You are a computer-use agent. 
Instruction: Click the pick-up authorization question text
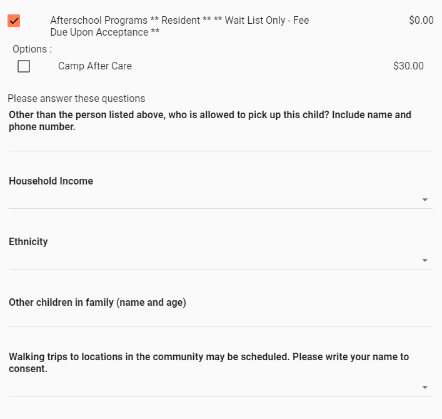[x=209, y=121]
